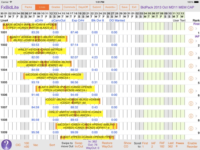Toggle the Vac option
The image size is (200, 150).
click(35, 145)
